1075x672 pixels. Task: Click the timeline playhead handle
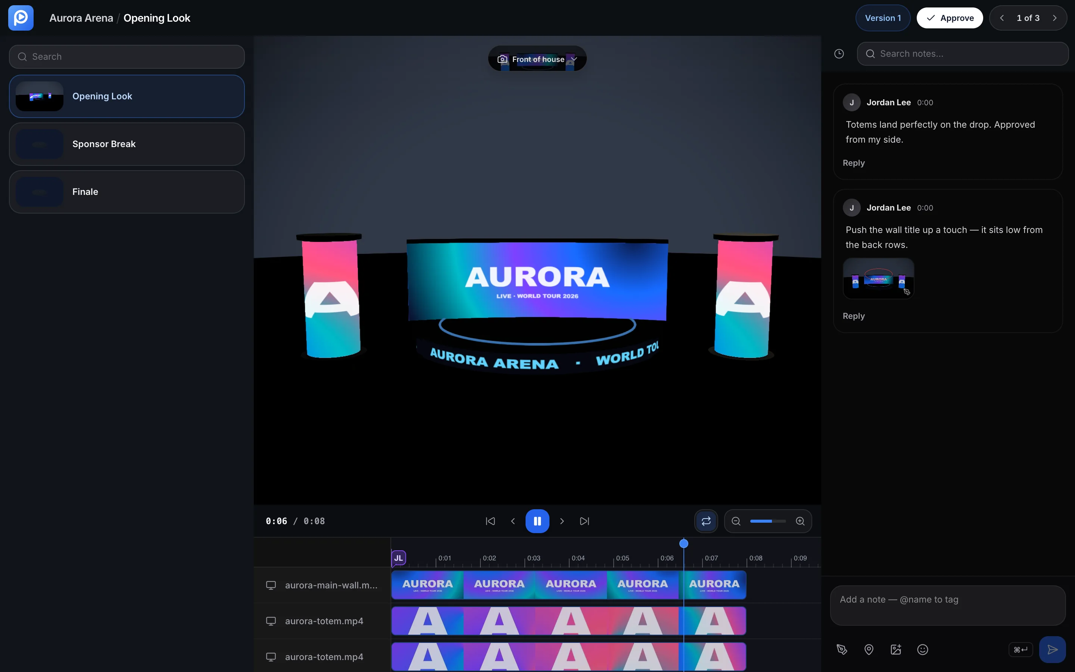click(684, 543)
